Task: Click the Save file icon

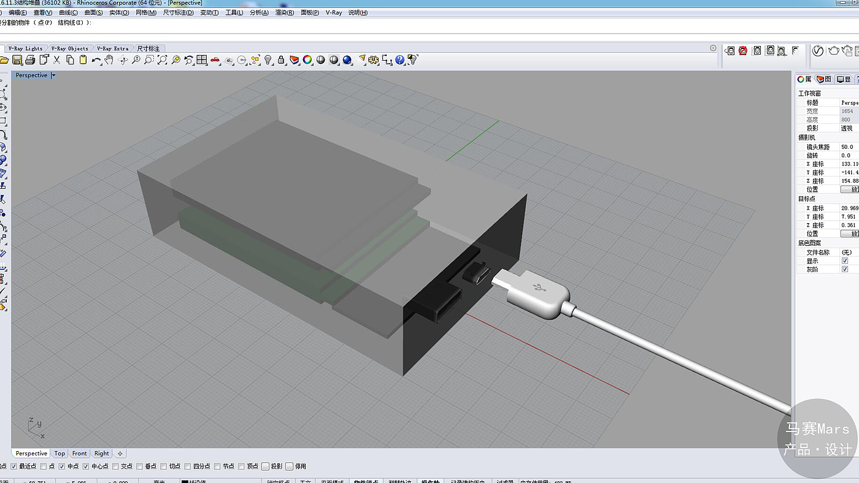Action: [x=17, y=59]
